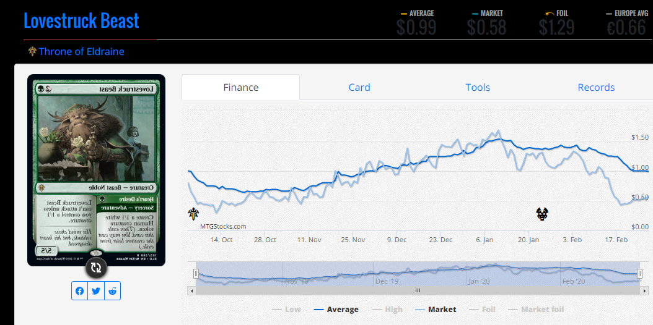The width and height of the screenshot is (653, 325).
Task: Click navigator scrollbar left arrow
Action: pyautogui.click(x=191, y=290)
